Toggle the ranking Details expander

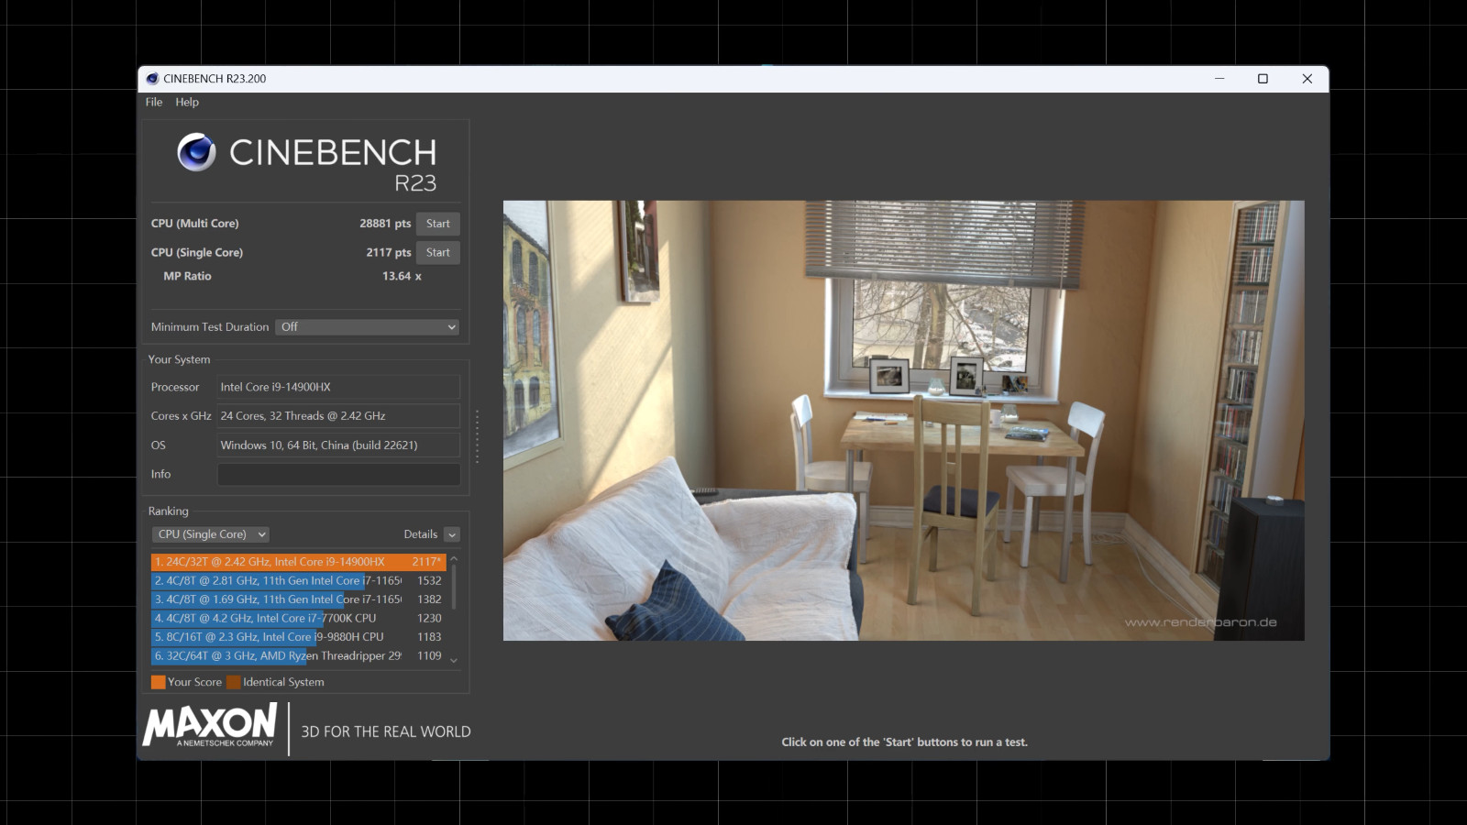(x=452, y=534)
